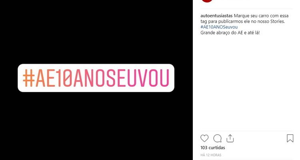Click the empty comments area below the caption
Viewport: 300px width, 160px height.
[x=247, y=82]
